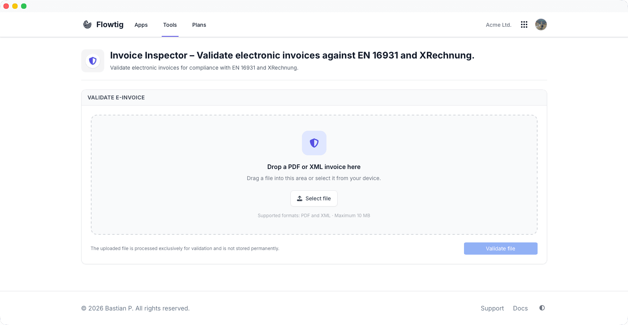The width and height of the screenshot is (628, 325).
Task: Click the shield icon beside Invoice Inspector title
Action: point(93,61)
